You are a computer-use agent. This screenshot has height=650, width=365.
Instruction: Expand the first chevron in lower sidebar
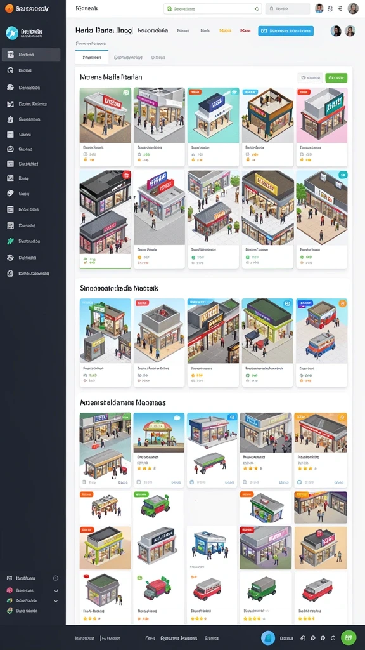(x=56, y=590)
